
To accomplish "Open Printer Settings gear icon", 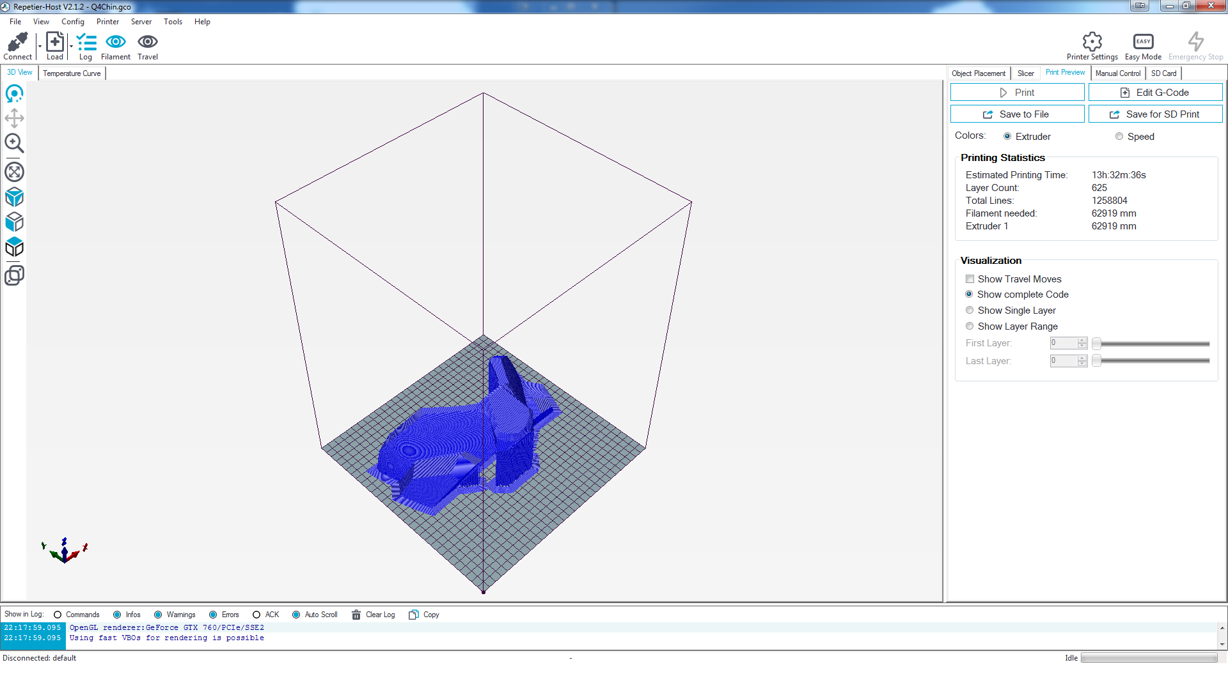I will (x=1092, y=42).
